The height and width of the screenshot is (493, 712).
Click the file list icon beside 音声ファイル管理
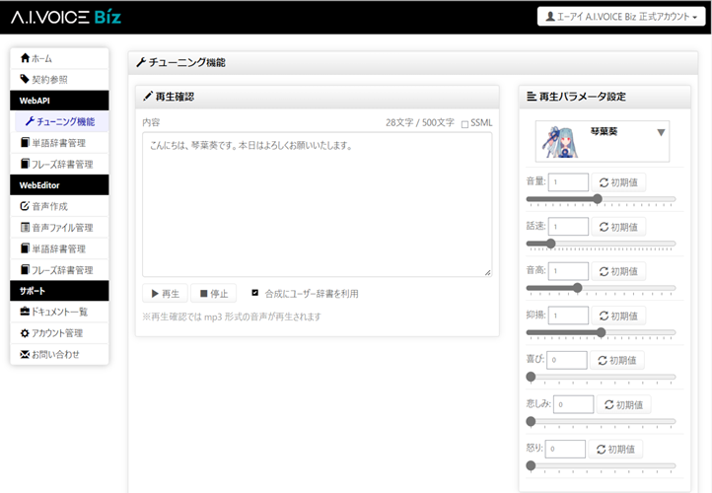tap(25, 227)
